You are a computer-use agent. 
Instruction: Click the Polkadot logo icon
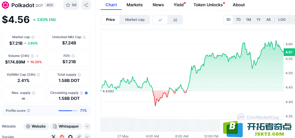coord(5,5)
